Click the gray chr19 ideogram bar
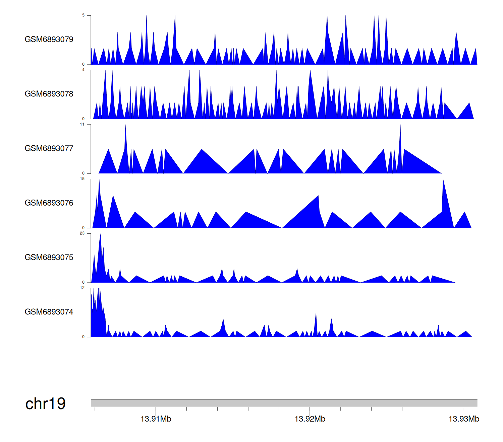 pyautogui.click(x=284, y=403)
